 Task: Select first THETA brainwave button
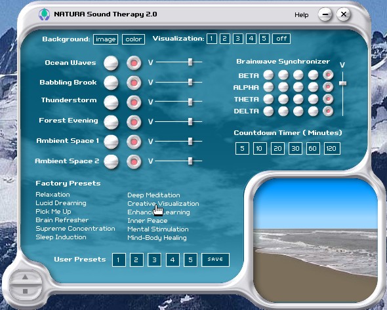coord(268,99)
